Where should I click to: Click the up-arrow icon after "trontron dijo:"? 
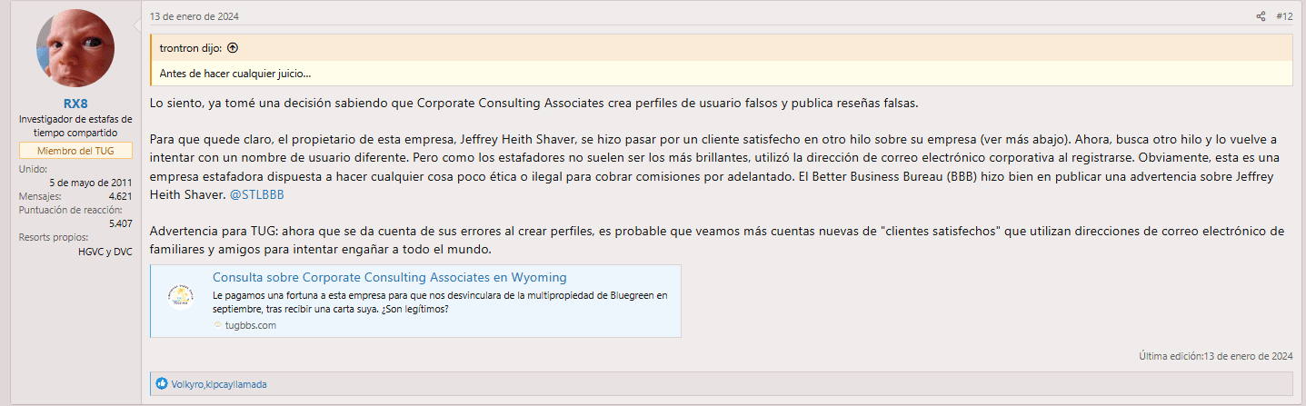(232, 48)
